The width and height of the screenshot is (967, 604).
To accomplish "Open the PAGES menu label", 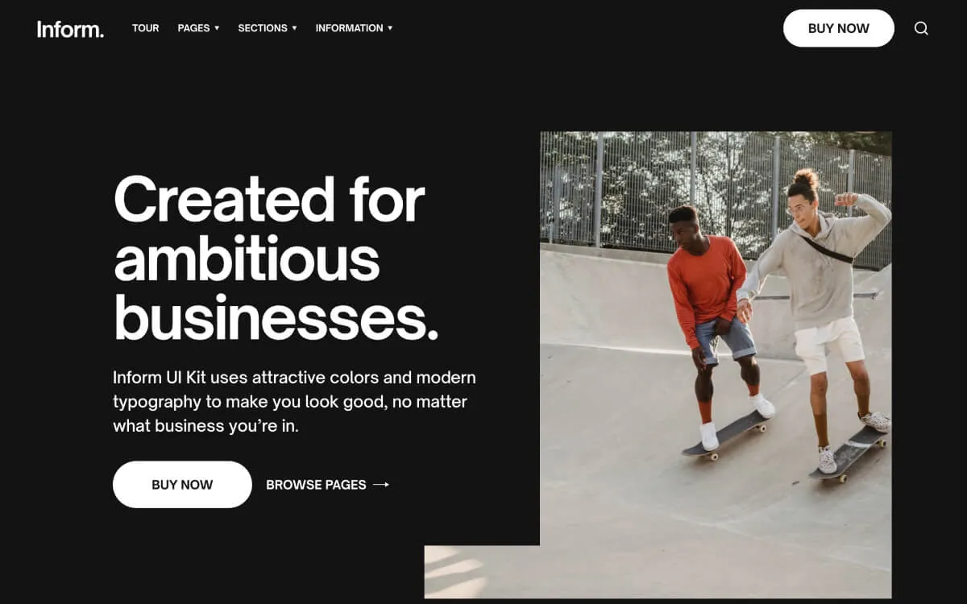I will [193, 28].
